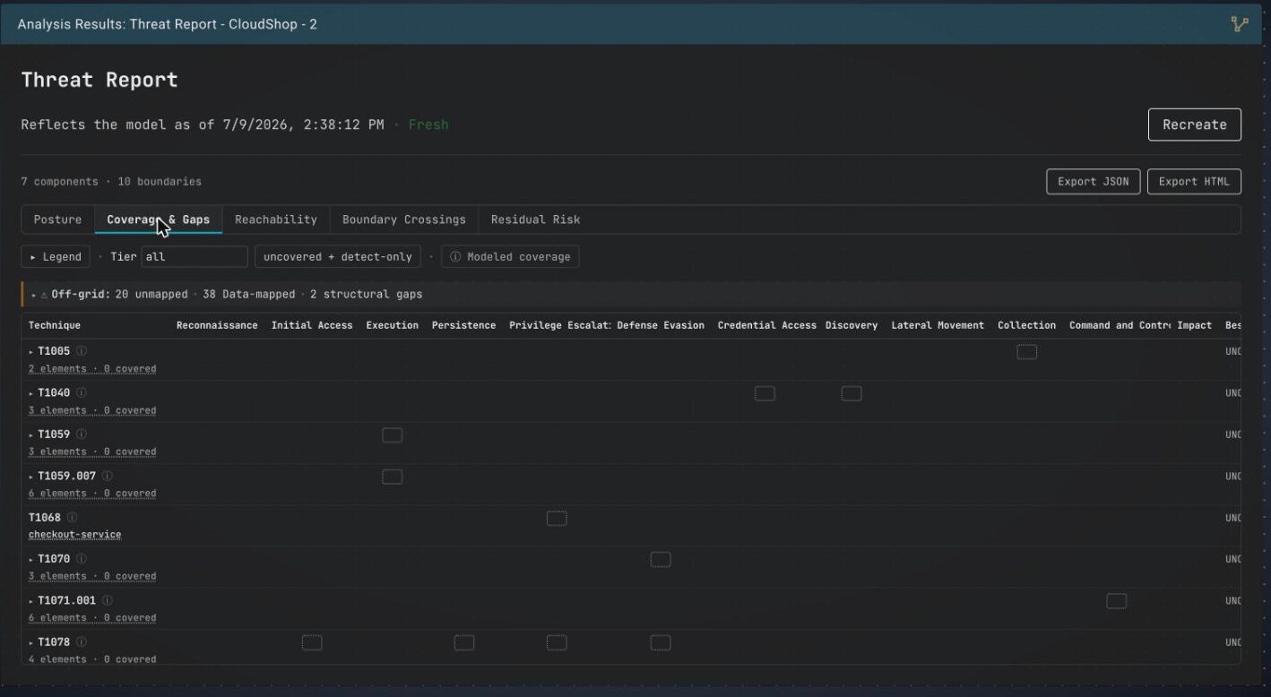Click the Fresh status text

tap(428, 125)
